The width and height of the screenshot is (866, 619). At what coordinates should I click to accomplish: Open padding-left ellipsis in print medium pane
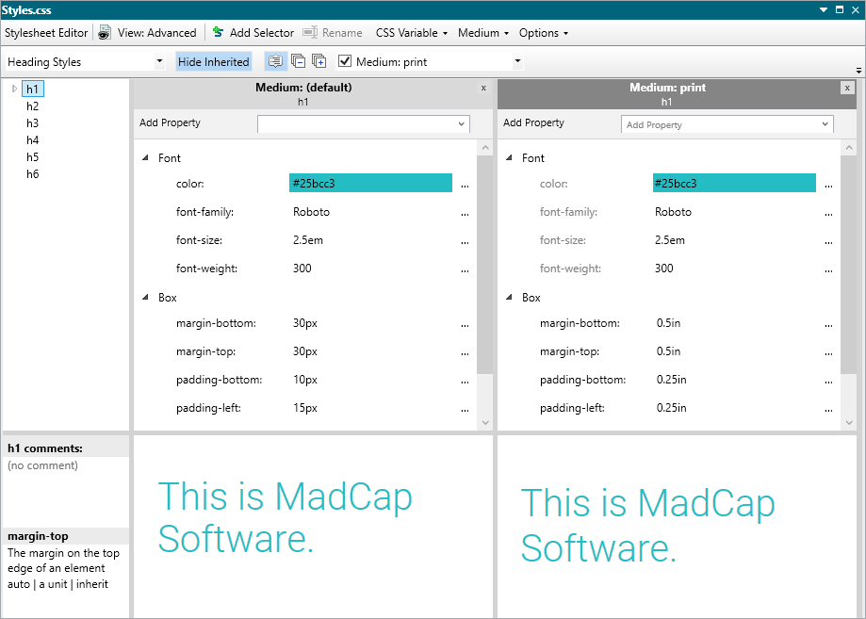click(x=828, y=409)
